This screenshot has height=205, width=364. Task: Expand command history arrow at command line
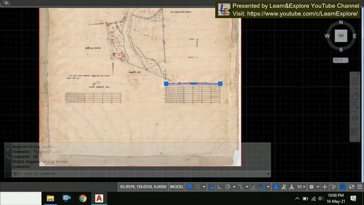tap(268, 174)
